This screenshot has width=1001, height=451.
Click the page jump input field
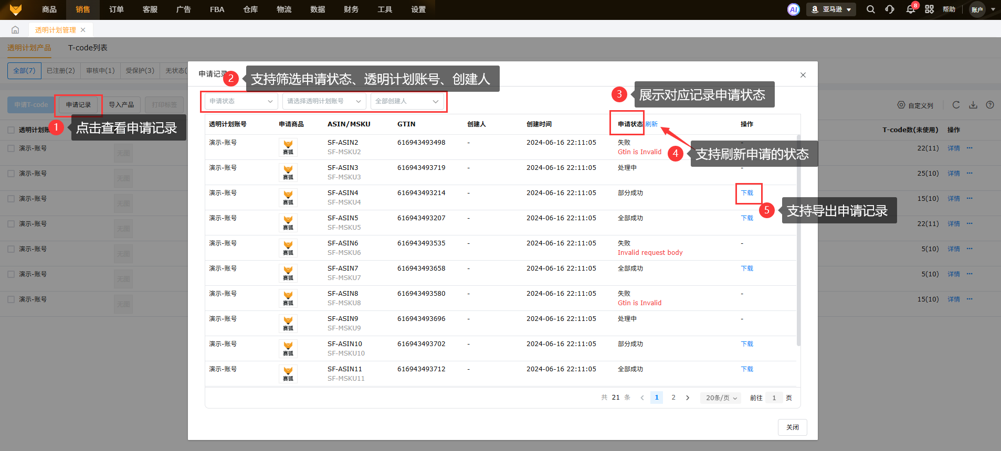pos(774,398)
